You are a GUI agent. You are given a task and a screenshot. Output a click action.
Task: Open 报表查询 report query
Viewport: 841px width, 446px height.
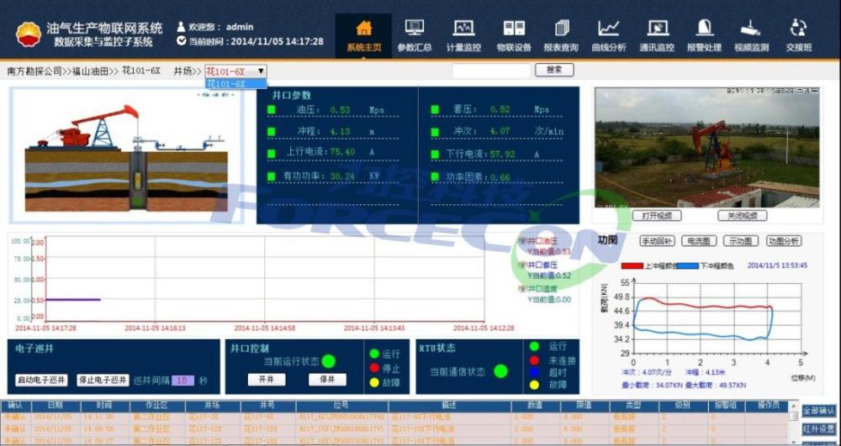point(561,35)
